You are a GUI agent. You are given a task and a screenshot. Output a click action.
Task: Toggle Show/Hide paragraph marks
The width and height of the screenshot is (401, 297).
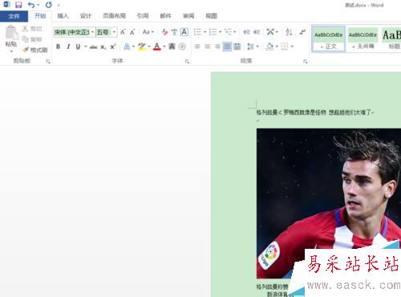click(302, 32)
